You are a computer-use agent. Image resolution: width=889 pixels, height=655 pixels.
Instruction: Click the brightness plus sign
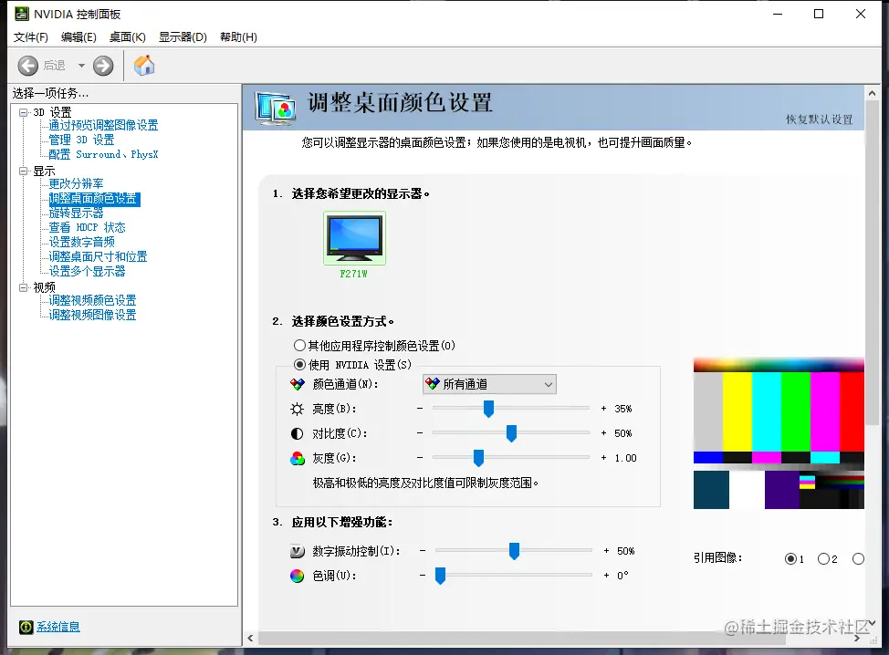604,408
